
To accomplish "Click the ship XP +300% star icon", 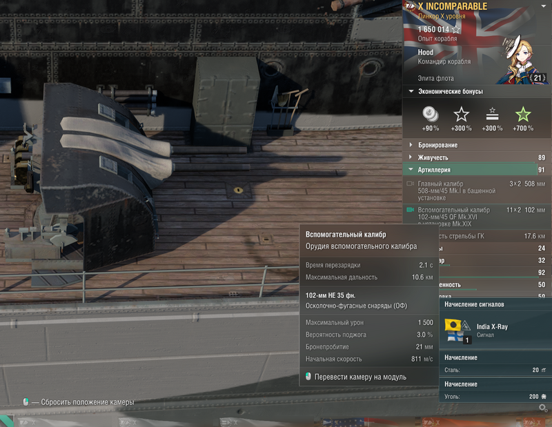I will [x=461, y=115].
